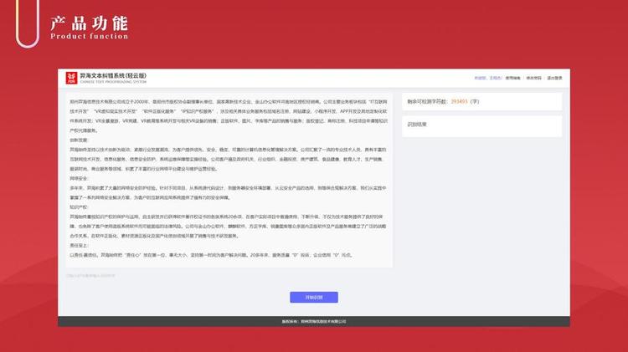Click the welcome user name in header

[488, 78]
